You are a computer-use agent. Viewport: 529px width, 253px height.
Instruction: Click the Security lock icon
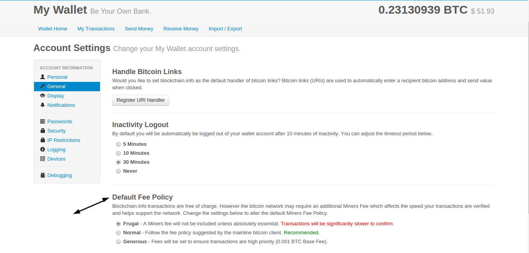(43, 131)
